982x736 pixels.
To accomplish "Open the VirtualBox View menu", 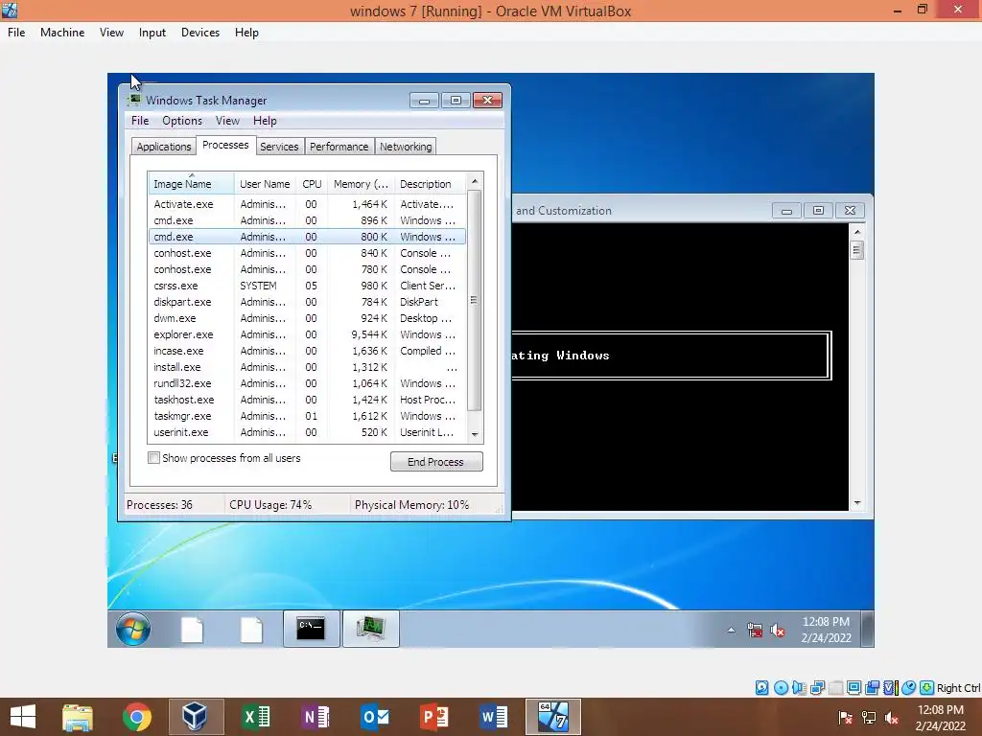I will coord(111,33).
